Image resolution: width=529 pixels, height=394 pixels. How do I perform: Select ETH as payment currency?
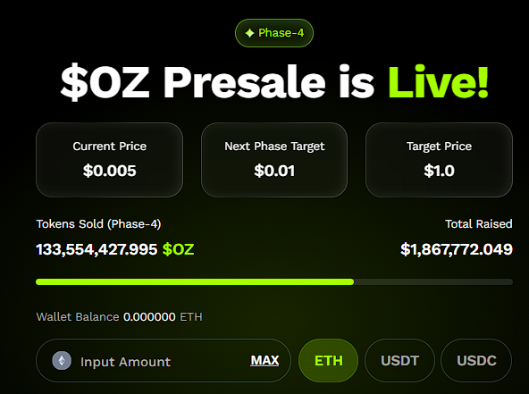pyautogui.click(x=328, y=361)
